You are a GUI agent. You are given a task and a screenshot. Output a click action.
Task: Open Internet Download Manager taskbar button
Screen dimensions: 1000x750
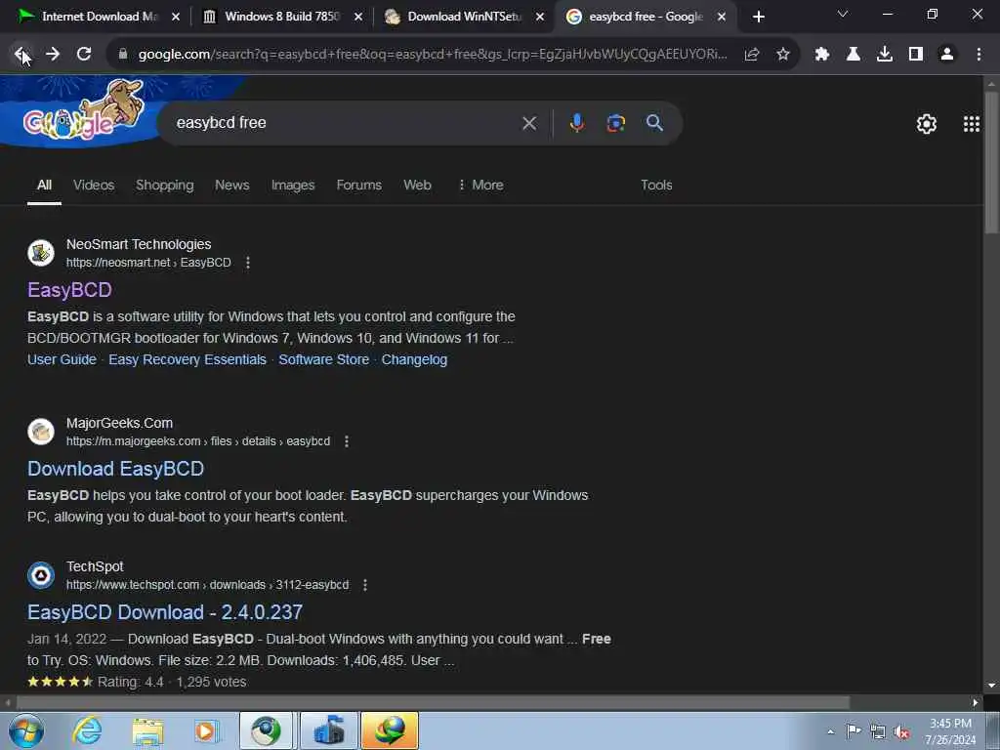pyautogui.click(x=390, y=730)
